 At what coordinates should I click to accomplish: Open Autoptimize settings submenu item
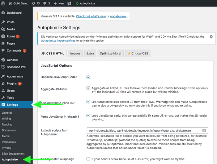[x=10, y=159]
